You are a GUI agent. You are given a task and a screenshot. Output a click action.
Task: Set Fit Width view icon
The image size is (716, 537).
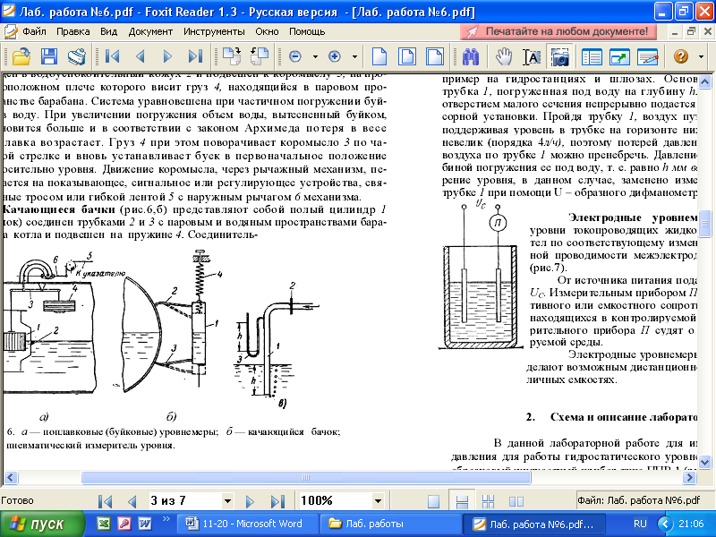click(434, 56)
